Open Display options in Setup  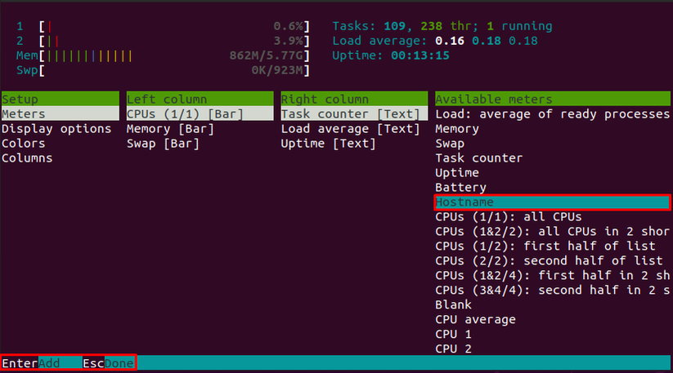[56, 129]
